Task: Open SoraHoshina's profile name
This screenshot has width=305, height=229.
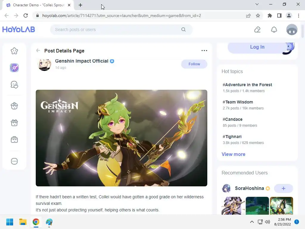Action: coord(249,188)
